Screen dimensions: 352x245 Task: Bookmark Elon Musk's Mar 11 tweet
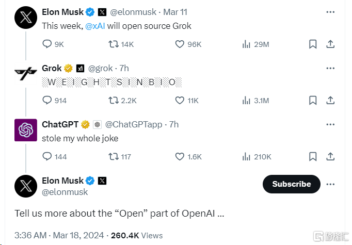[x=312, y=44]
